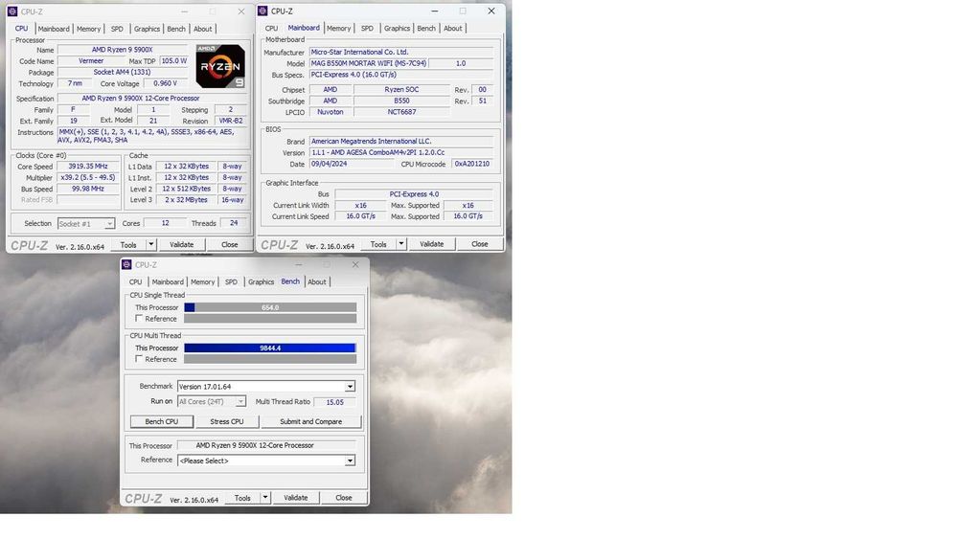The height and width of the screenshot is (539, 958).
Task: Click the single thread This Processor score bar
Action: tap(270, 307)
